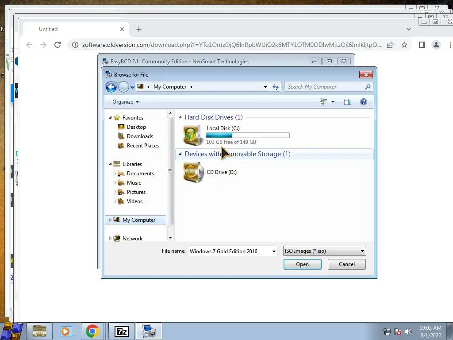Select Desktop in Favorites

[136, 127]
